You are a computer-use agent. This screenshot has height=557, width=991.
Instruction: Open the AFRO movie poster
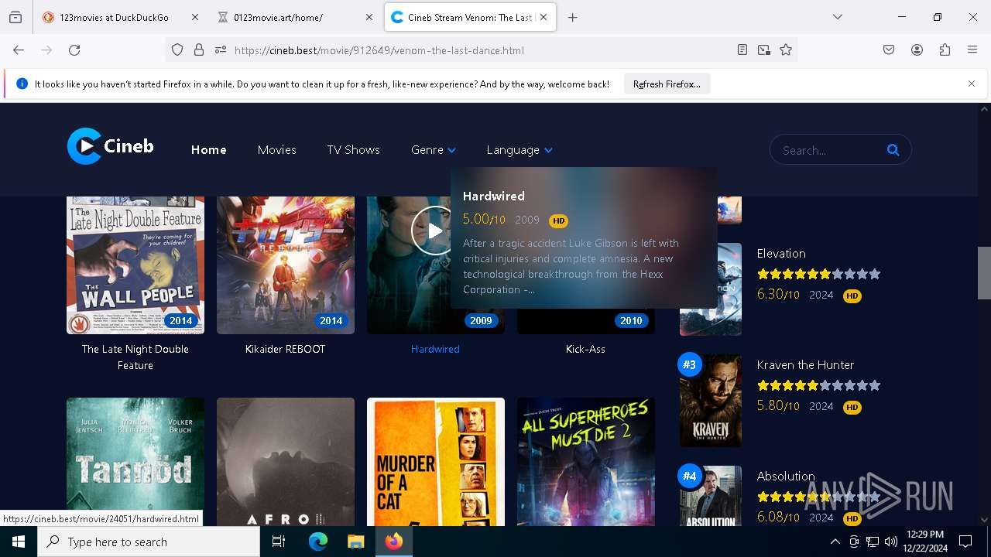[286, 462]
